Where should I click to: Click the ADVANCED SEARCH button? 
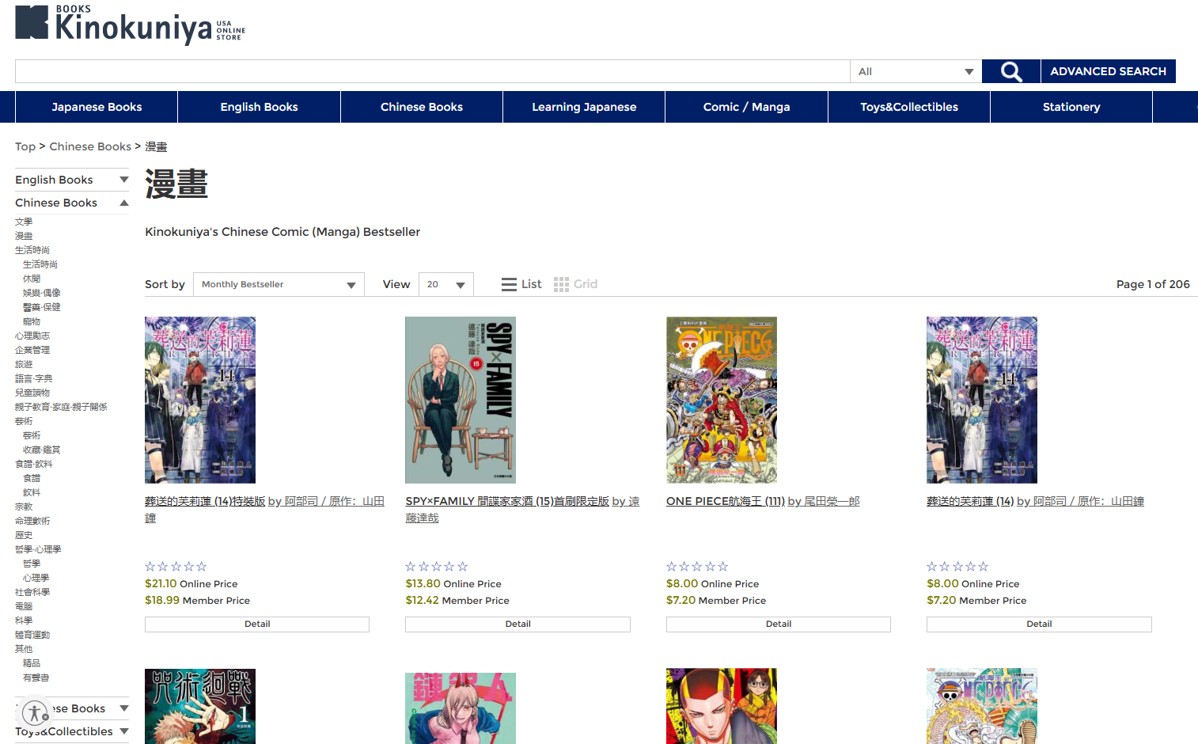tap(1108, 71)
